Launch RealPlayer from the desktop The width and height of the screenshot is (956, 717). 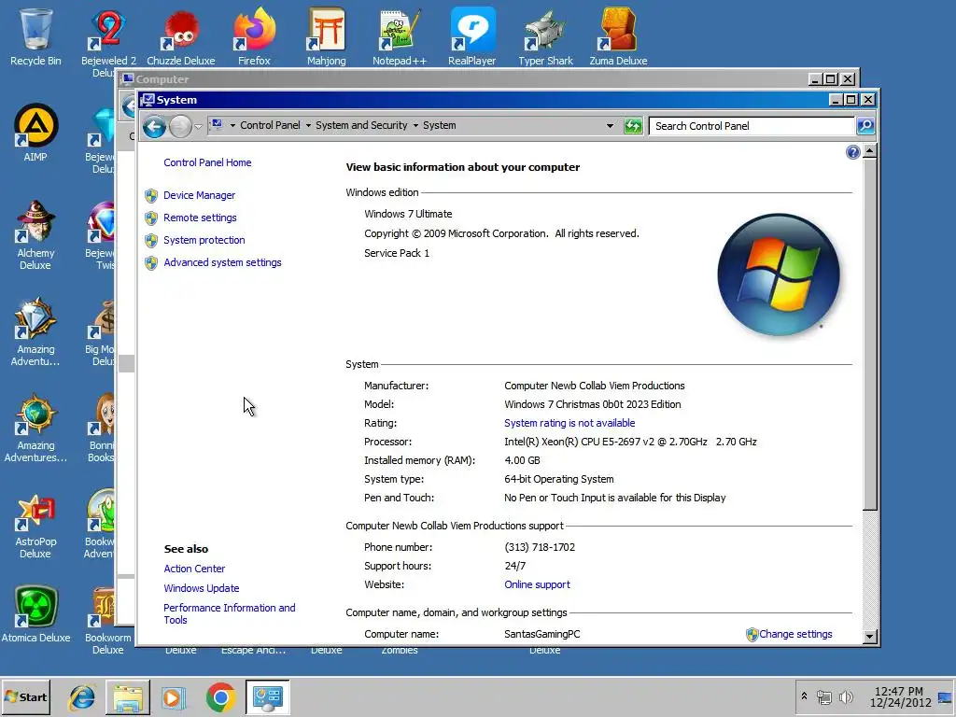[x=471, y=36]
